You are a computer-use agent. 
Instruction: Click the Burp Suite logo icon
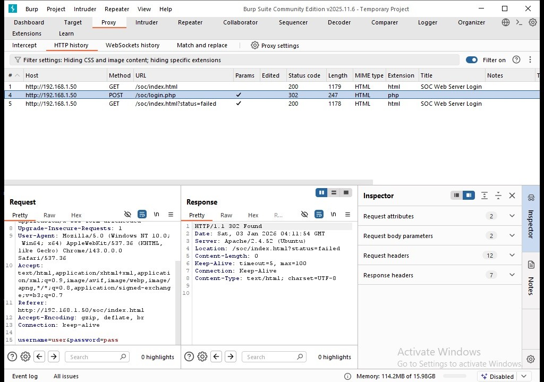click(x=13, y=9)
